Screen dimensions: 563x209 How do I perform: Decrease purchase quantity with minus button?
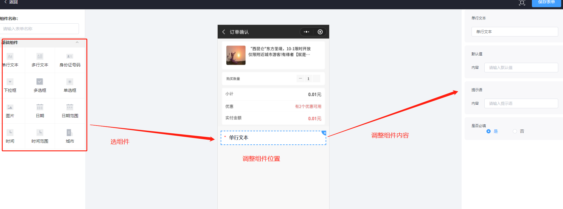(300, 79)
